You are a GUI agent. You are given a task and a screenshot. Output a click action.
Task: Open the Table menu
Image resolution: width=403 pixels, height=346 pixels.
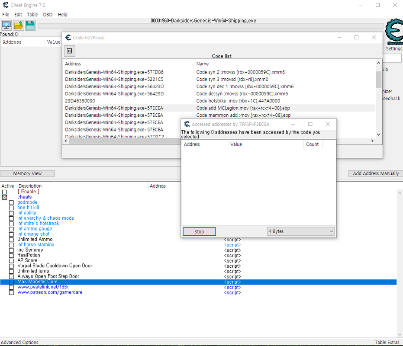(32, 14)
